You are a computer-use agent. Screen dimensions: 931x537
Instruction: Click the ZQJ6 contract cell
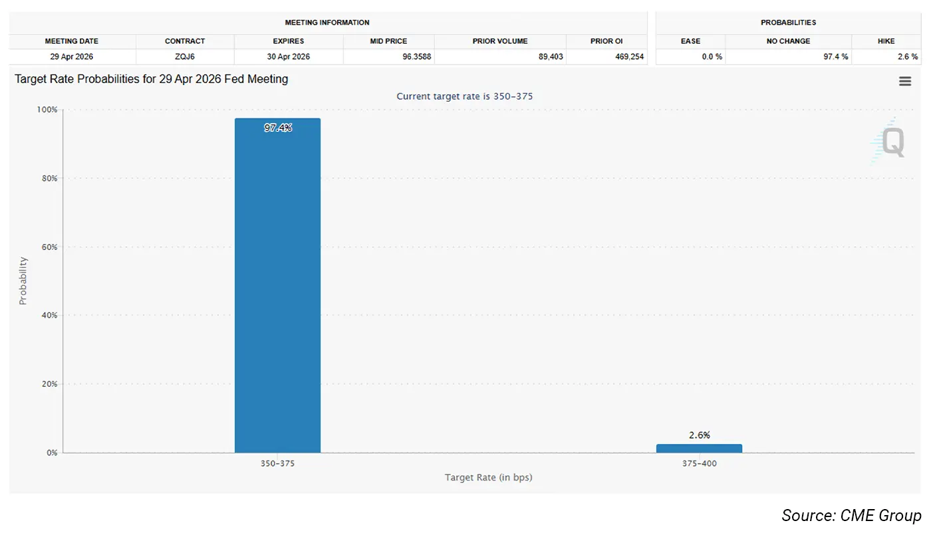point(185,56)
